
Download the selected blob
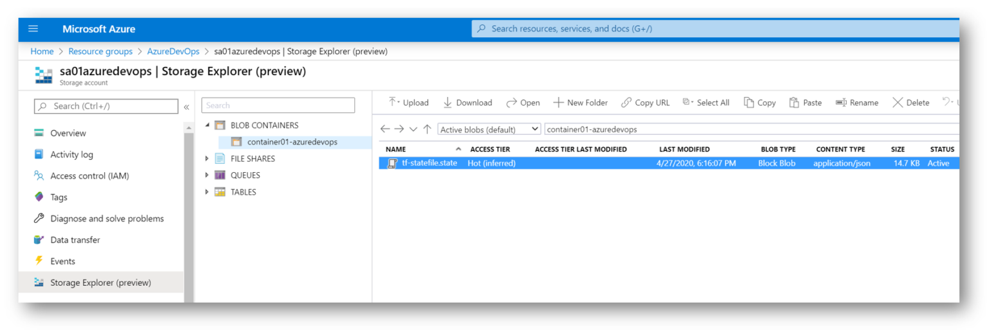coord(467,103)
